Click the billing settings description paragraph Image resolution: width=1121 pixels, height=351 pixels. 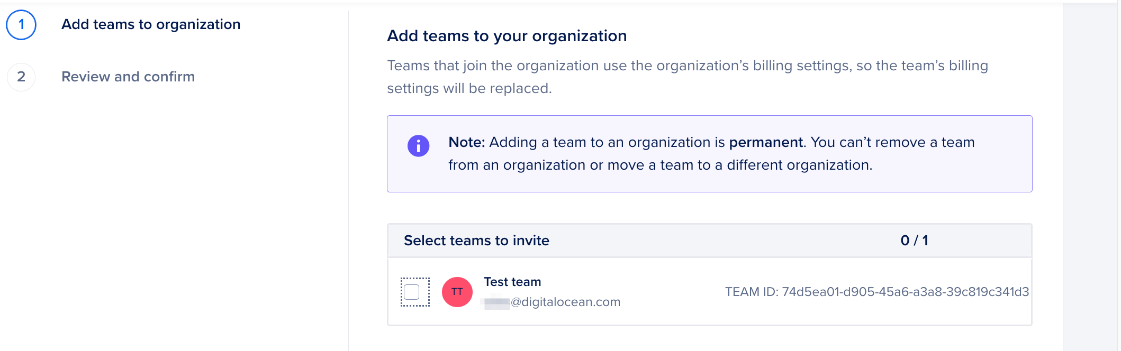point(687,77)
